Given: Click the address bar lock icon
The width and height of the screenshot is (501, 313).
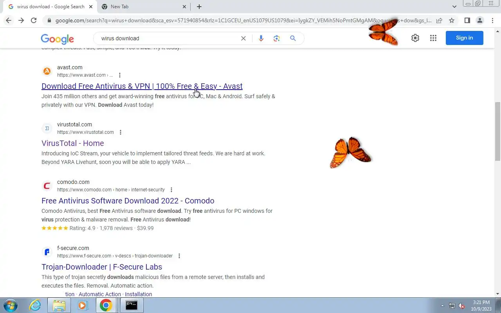Looking at the screenshot, I should click(x=49, y=20).
